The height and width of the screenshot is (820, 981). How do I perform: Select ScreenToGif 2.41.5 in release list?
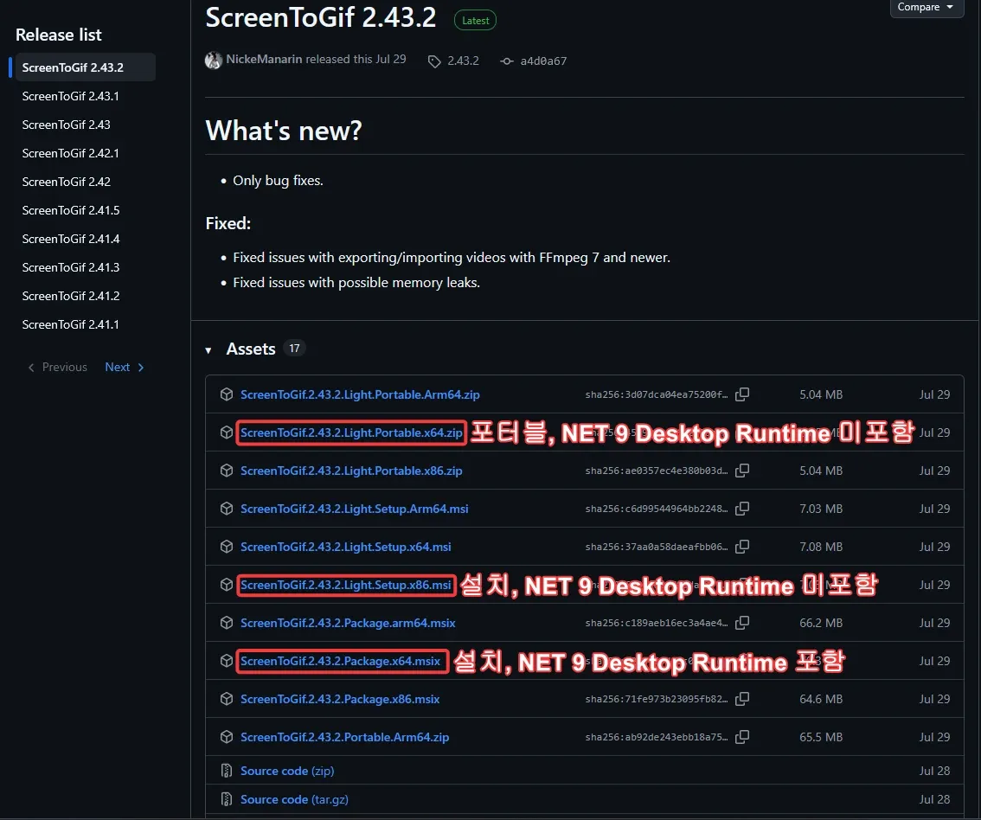click(x=71, y=210)
